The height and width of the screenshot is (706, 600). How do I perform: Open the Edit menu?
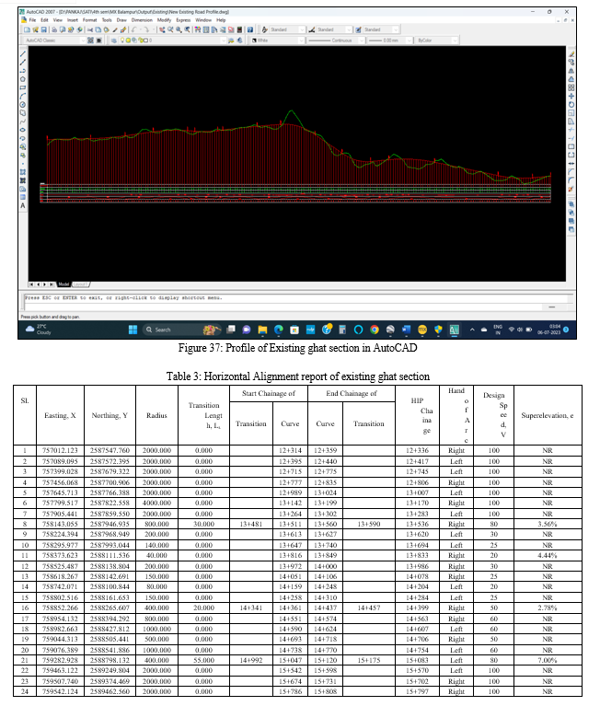[44, 20]
